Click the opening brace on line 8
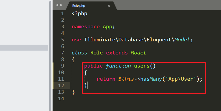221x111 pixels. 73,60
